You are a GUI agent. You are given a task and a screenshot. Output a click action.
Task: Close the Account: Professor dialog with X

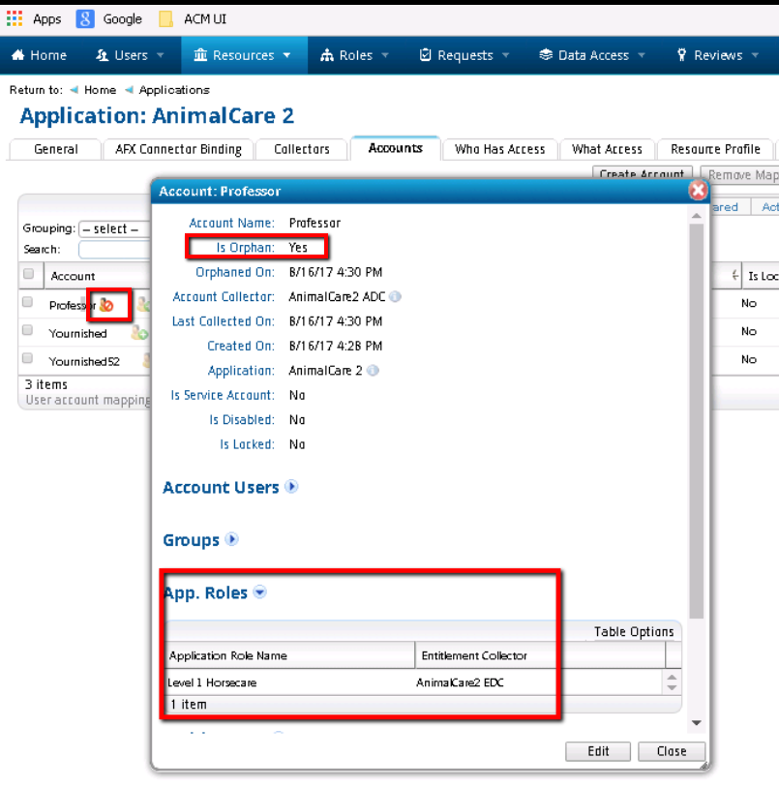pyautogui.click(x=698, y=191)
